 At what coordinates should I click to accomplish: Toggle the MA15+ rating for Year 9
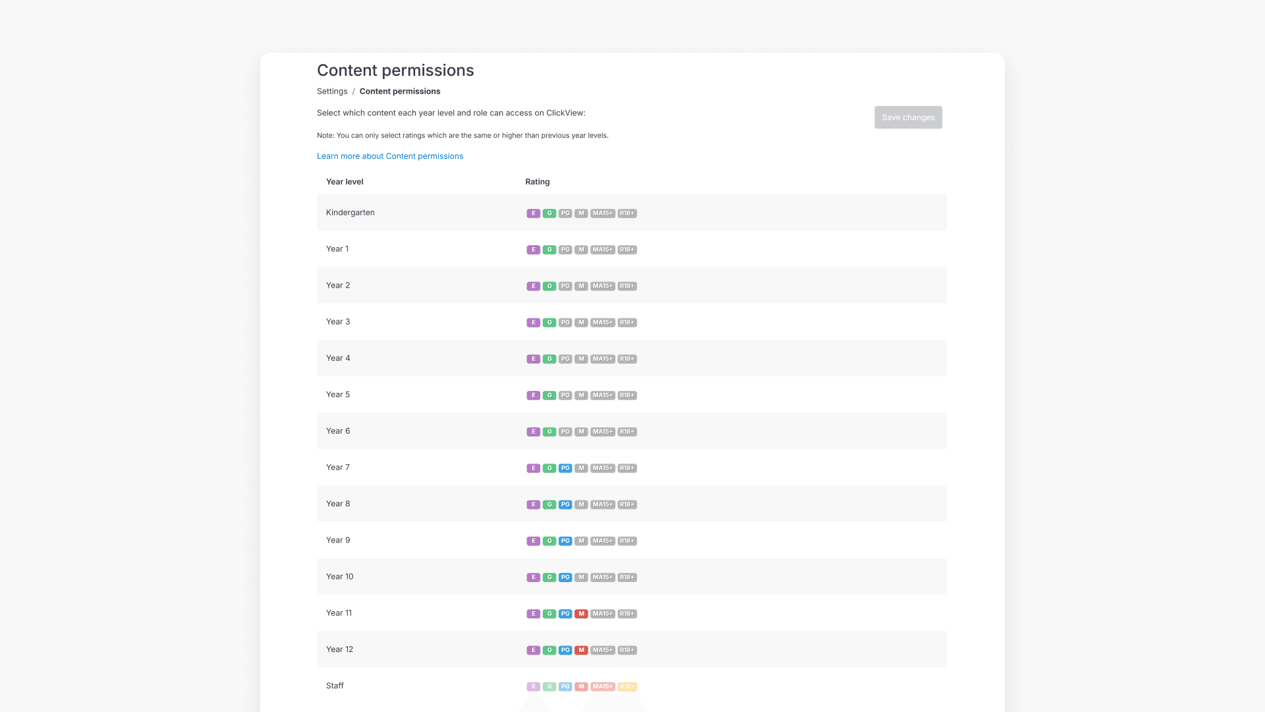(602, 540)
